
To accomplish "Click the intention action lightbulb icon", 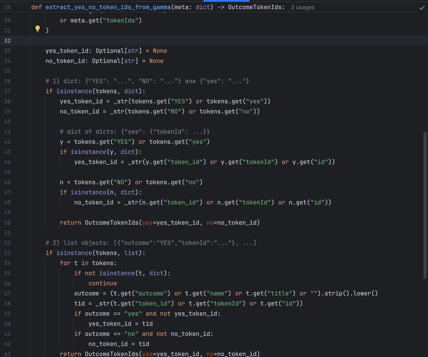I will click(37, 29).
